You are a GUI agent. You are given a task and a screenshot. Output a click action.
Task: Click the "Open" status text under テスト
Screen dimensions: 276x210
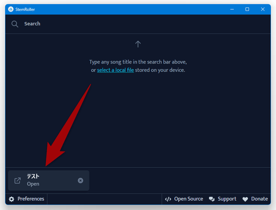pos(33,184)
